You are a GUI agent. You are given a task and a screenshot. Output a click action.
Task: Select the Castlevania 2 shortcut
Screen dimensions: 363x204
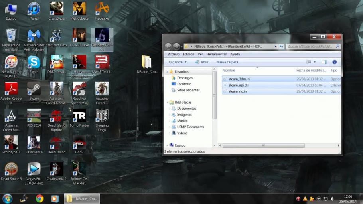tap(57, 171)
